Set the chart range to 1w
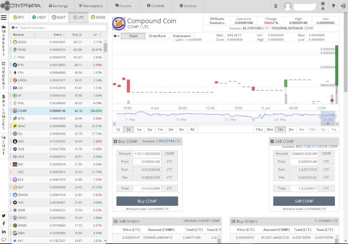 click(139, 130)
